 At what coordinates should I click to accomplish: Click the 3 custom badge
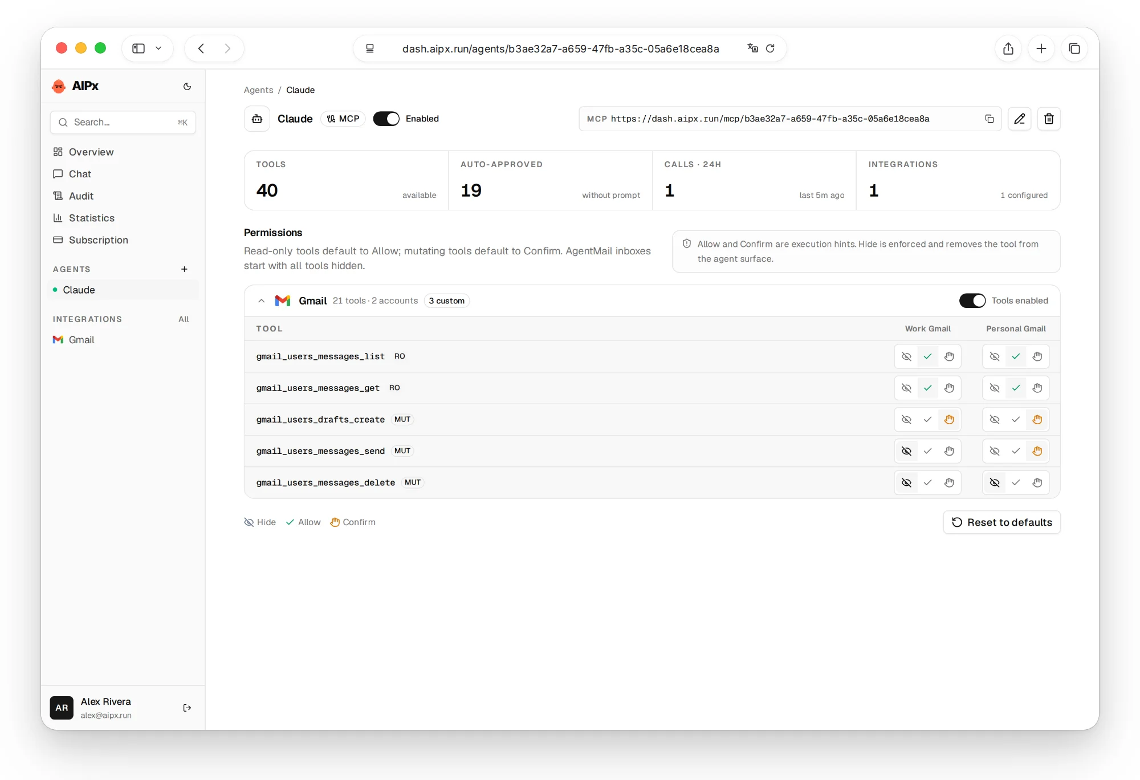click(x=446, y=300)
